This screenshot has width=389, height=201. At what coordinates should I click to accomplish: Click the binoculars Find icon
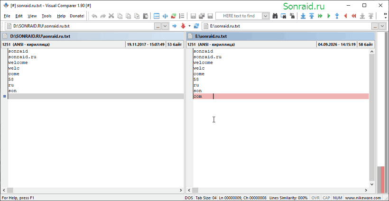pyautogui.click(x=275, y=16)
